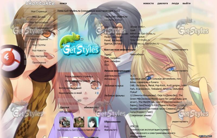
Task: Open новости in top navigation
Action: (148, 4)
